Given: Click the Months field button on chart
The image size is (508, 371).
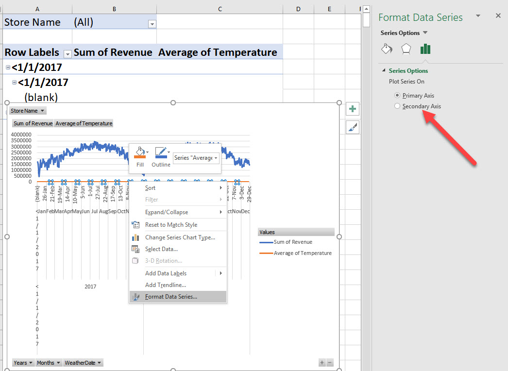Looking at the screenshot, I should click(49, 363).
